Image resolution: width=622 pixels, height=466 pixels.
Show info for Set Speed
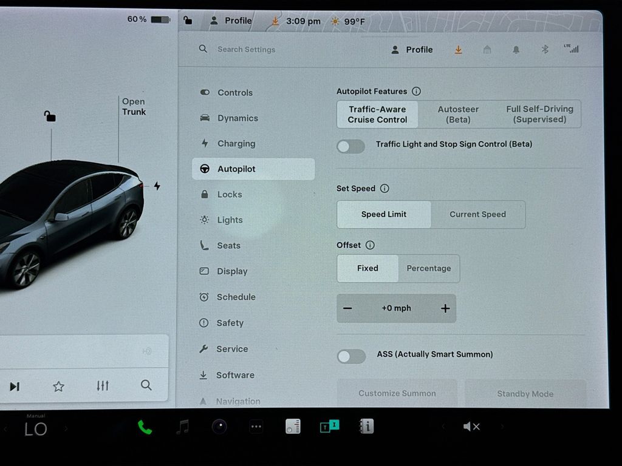tap(384, 188)
